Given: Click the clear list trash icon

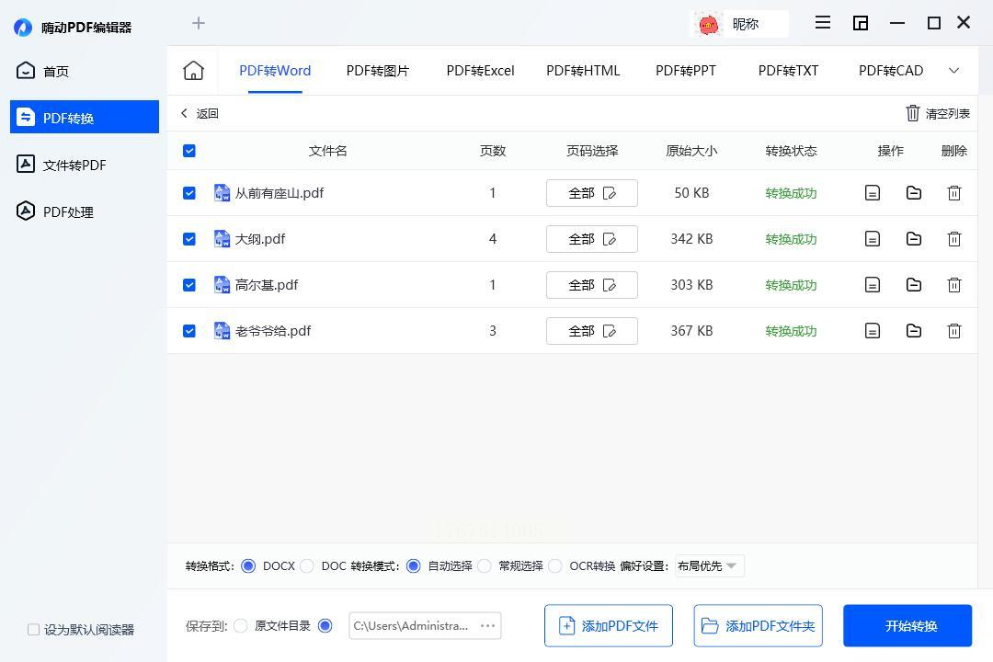Looking at the screenshot, I should click(x=913, y=113).
